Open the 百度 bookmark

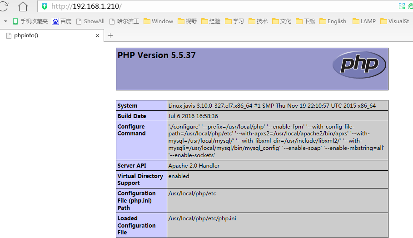click(x=62, y=21)
